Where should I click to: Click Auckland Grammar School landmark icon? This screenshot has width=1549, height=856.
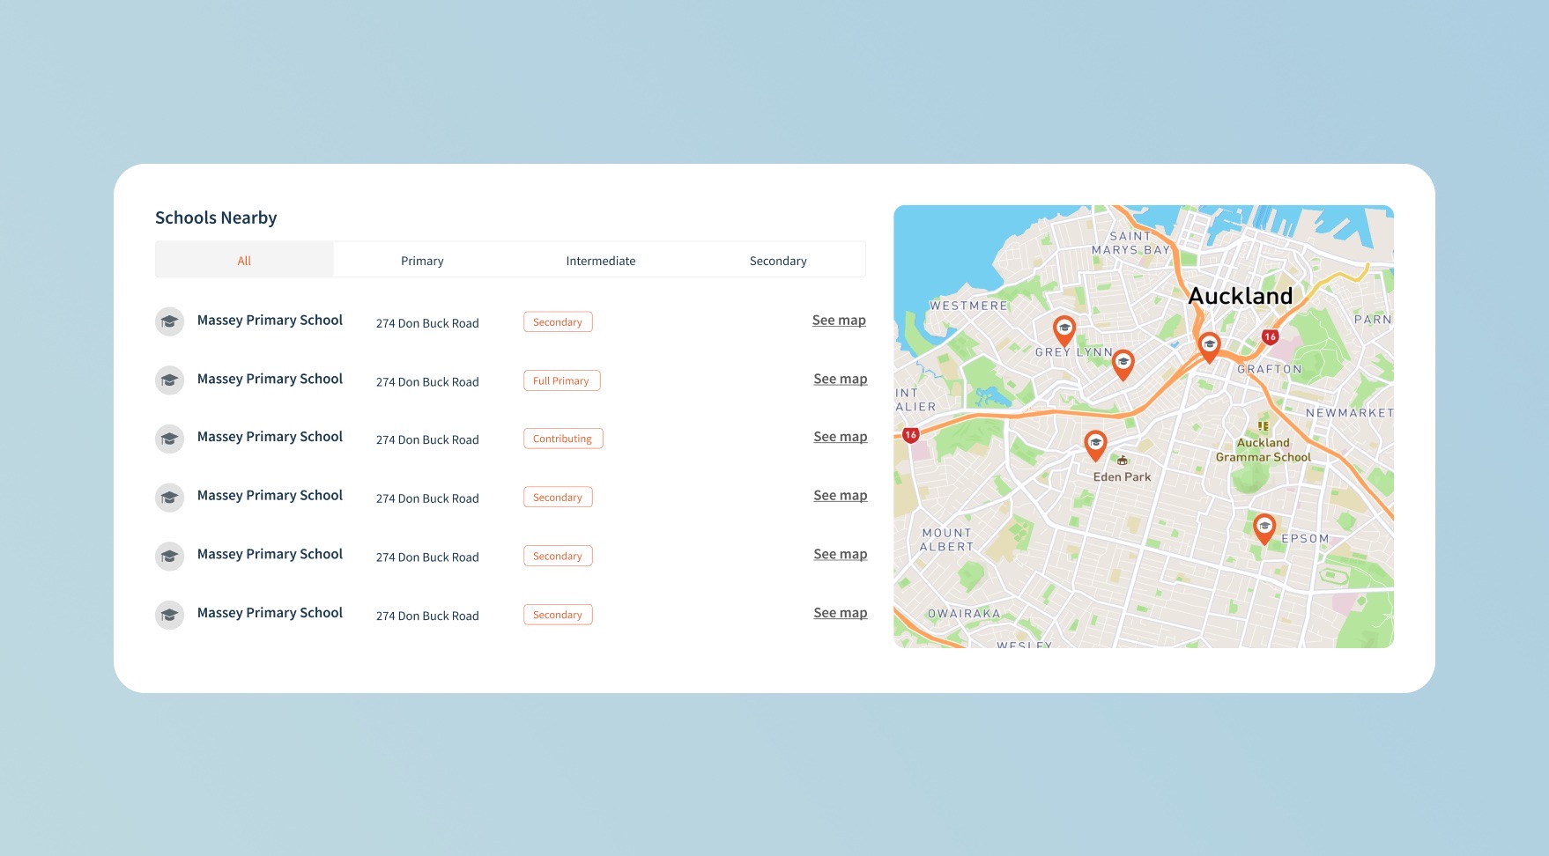(1264, 426)
